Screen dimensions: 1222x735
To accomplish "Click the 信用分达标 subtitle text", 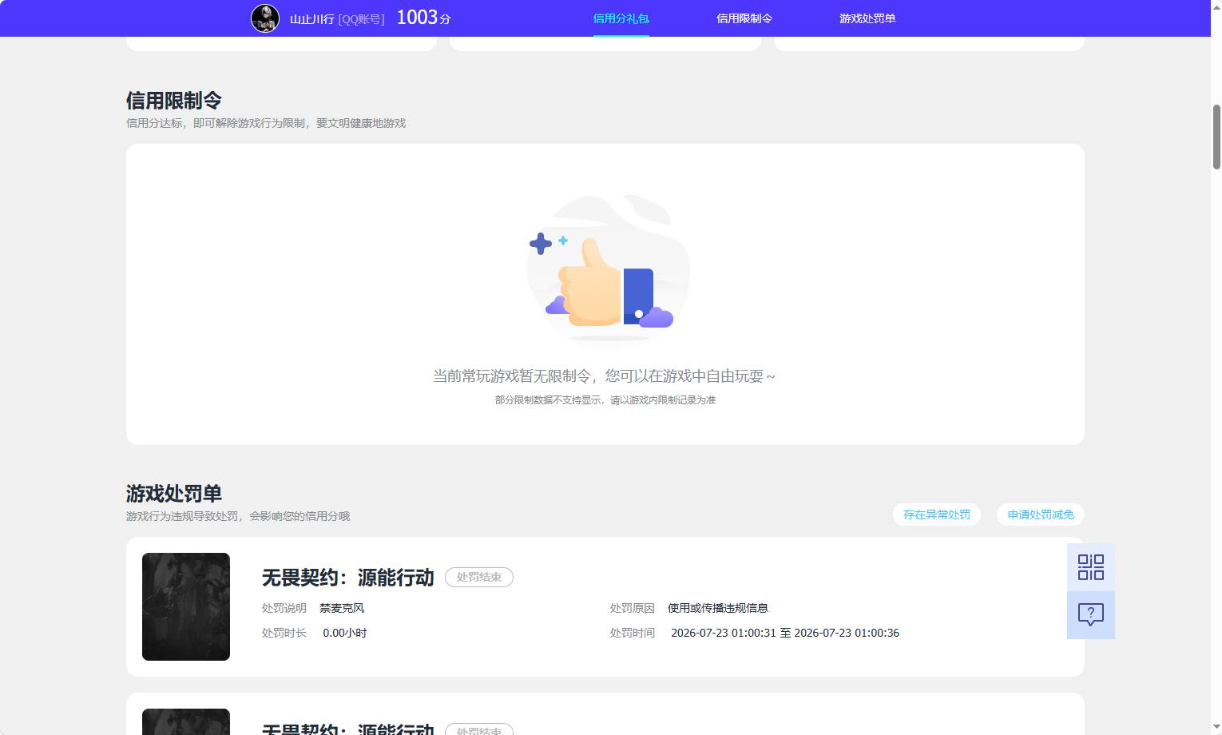I will (266, 123).
